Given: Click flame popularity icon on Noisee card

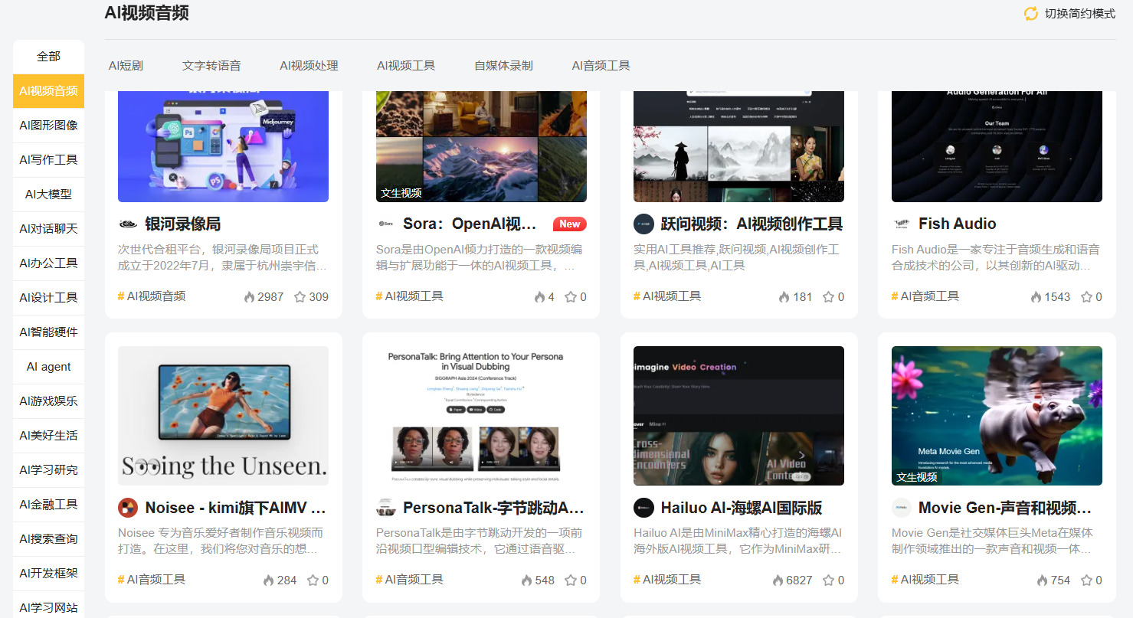Looking at the screenshot, I should [268, 580].
